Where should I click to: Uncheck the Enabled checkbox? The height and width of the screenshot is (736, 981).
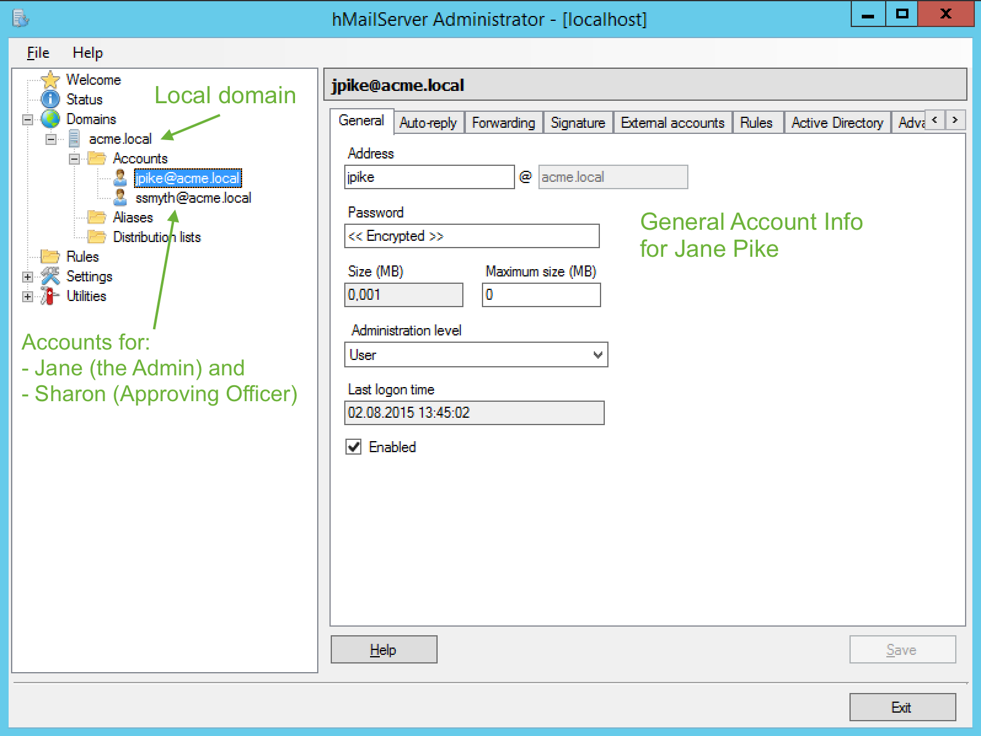[x=354, y=447]
